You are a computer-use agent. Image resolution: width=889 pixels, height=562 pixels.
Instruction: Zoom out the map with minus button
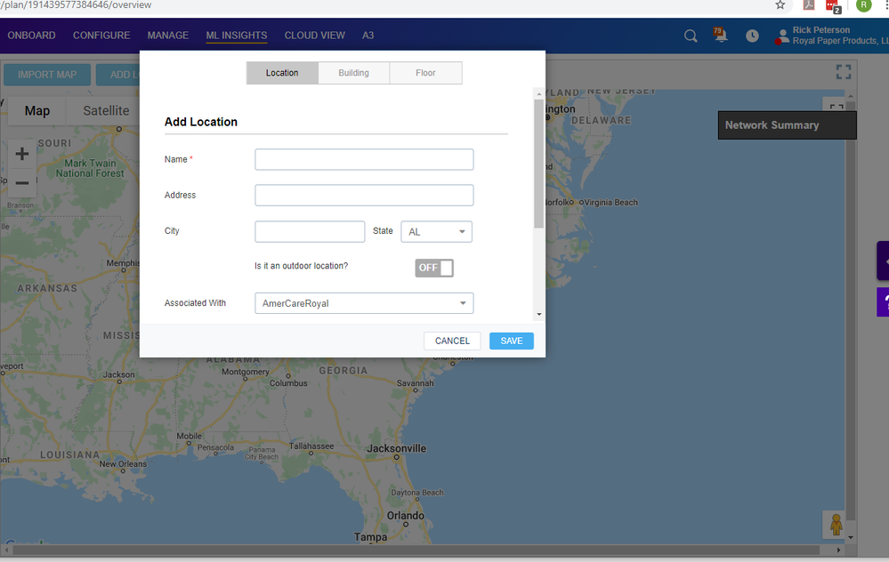22,183
